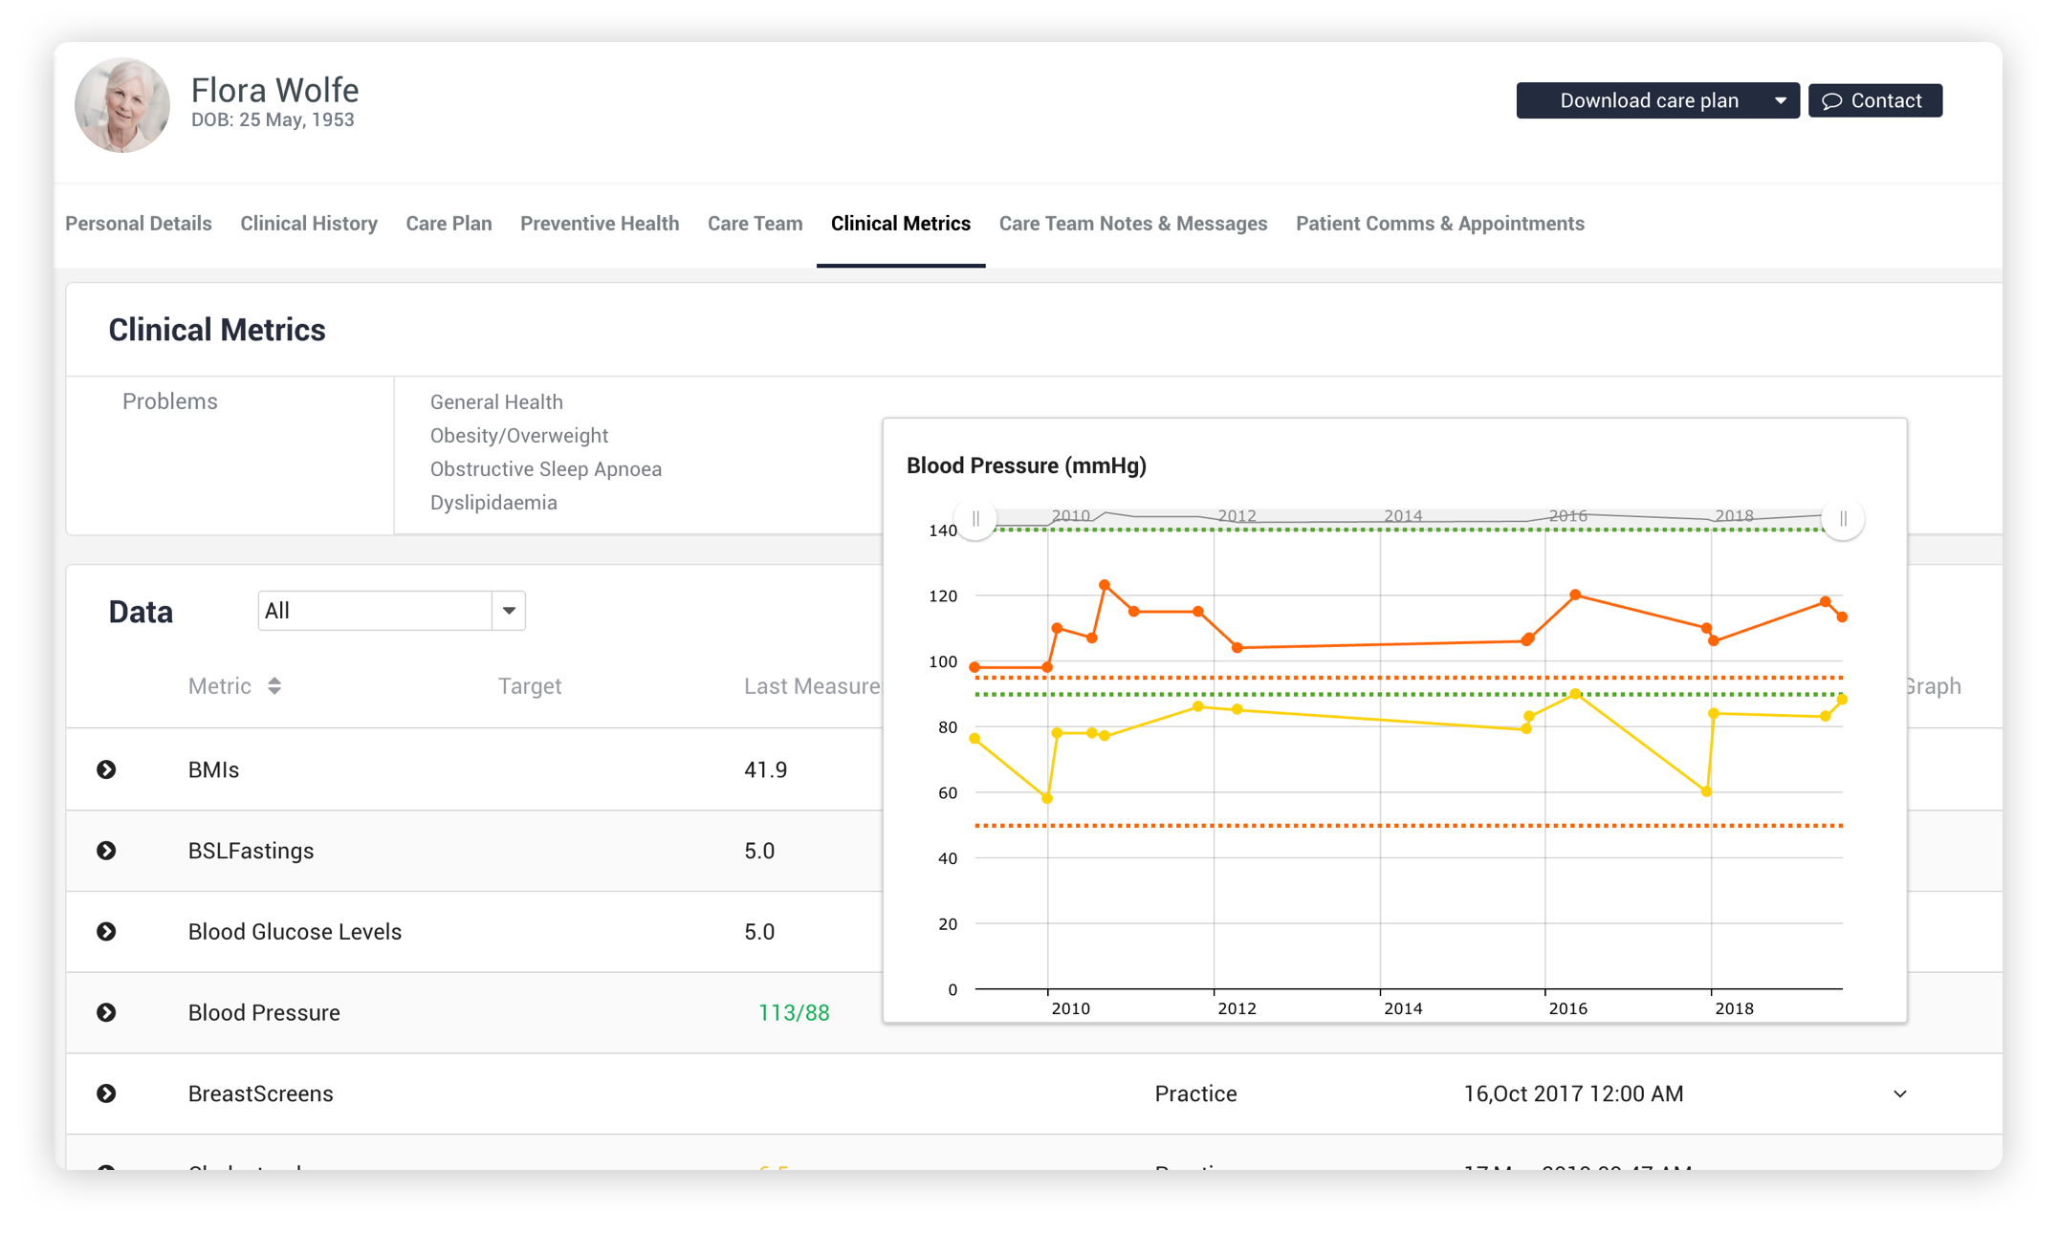Open Patient Comms & Appointments tab
The image size is (2058, 1233).
click(x=1440, y=224)
